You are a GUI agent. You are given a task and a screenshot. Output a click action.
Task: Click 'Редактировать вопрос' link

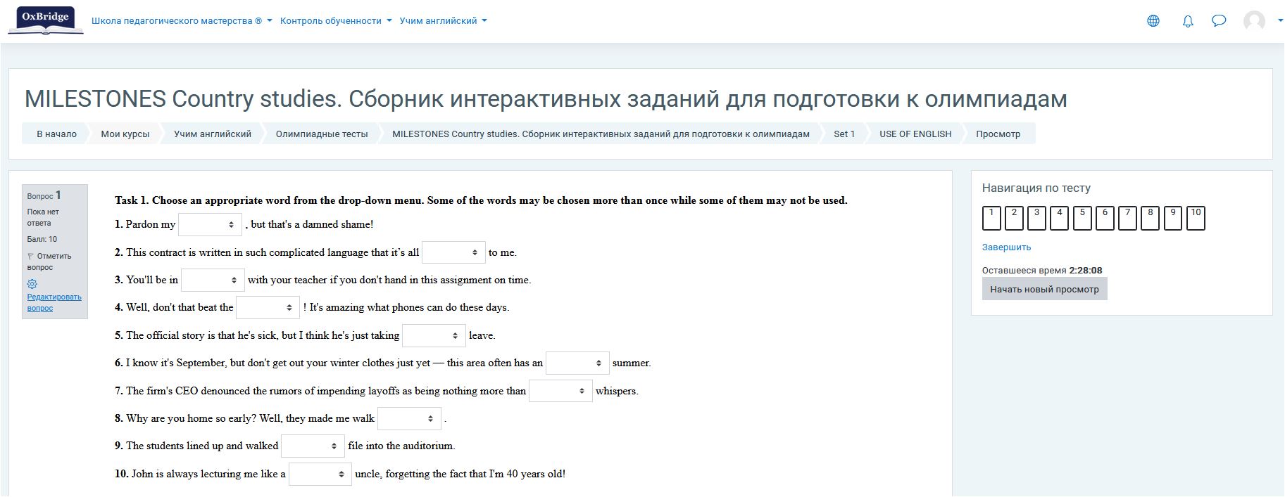(54, 302)
